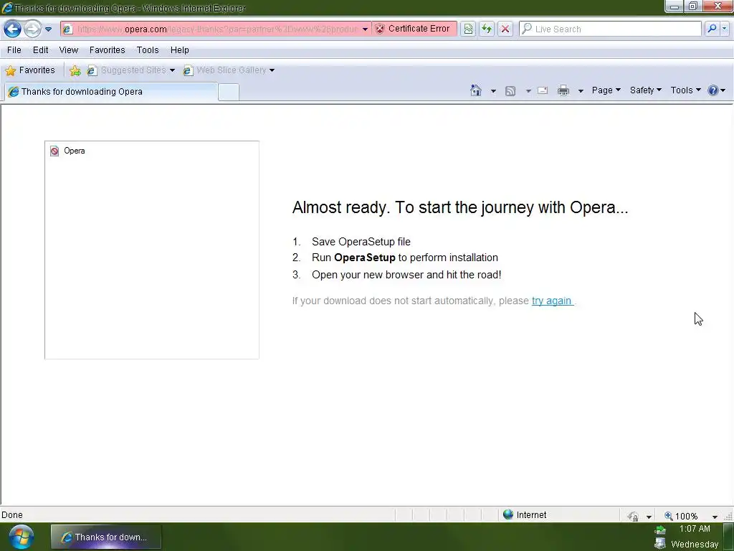Open the File menu
The height and width of the screenshot is (551, 734).
(x=14, y=50)
